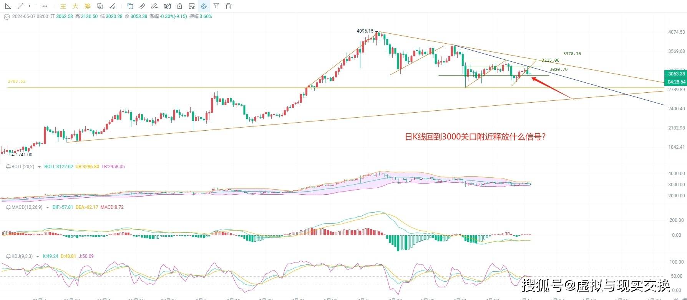Click the J:50.09 KDJ value
This screenshot has height=300, width=687.
tap(86, 256)
